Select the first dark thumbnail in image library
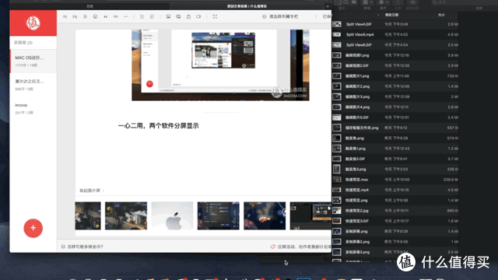Viewport: 498px width, 280px height. click(x=88, y=216)
